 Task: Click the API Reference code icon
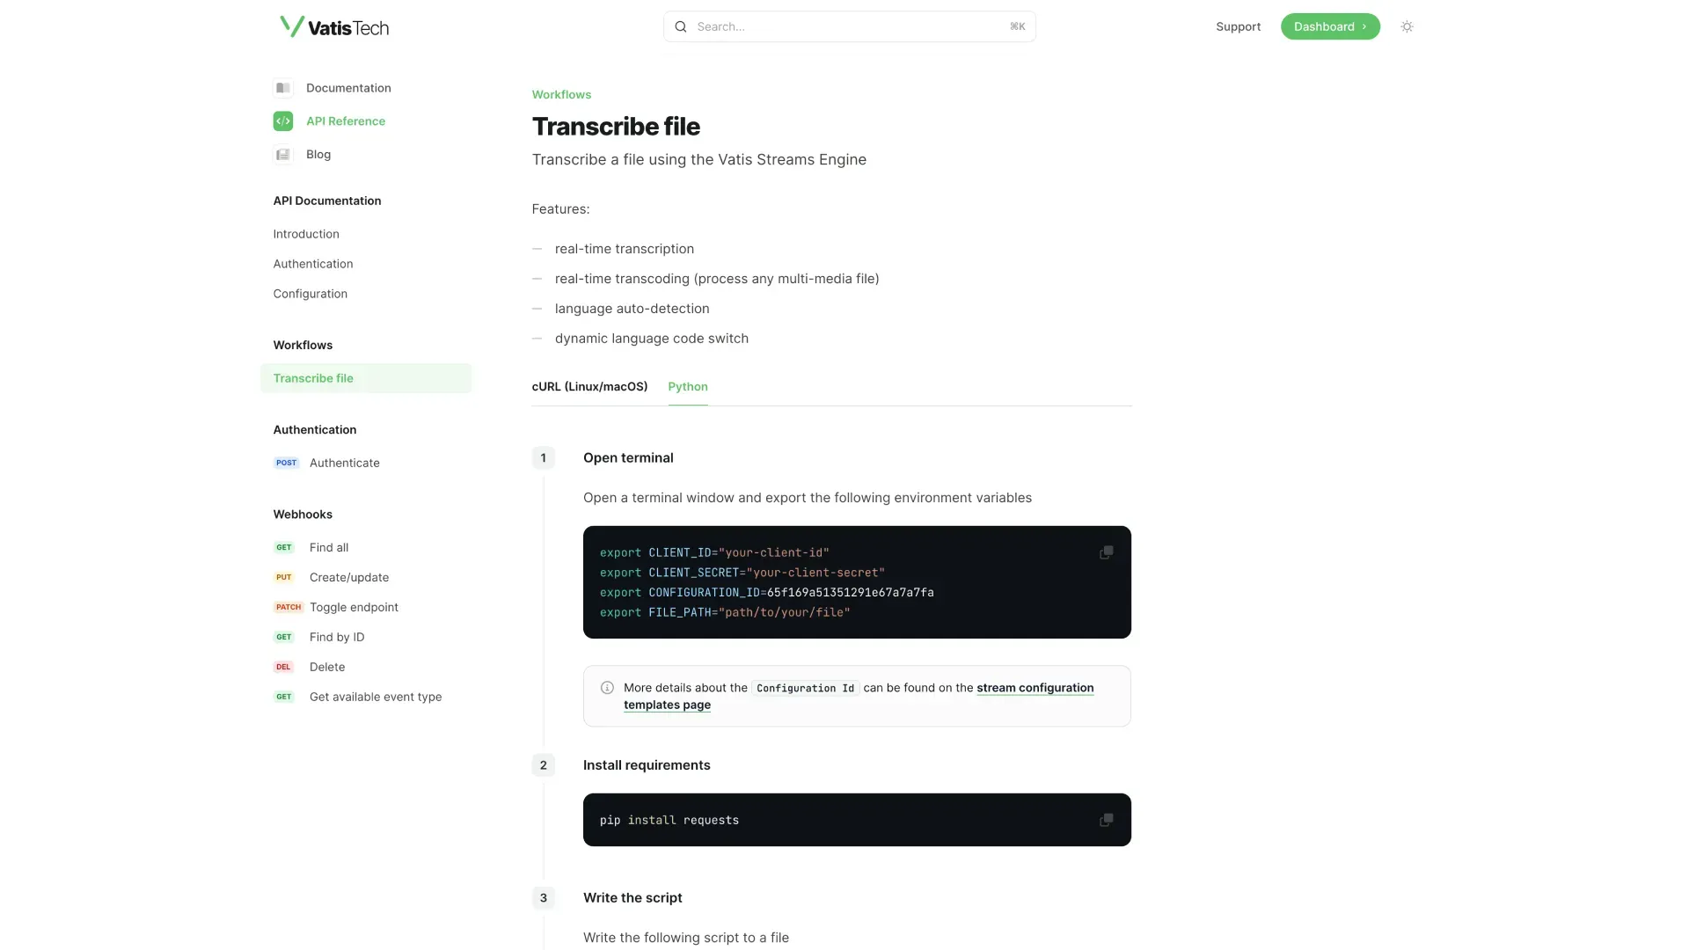[282, 121]
